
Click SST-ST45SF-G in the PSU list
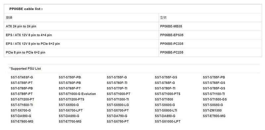[x=22, y=77]
